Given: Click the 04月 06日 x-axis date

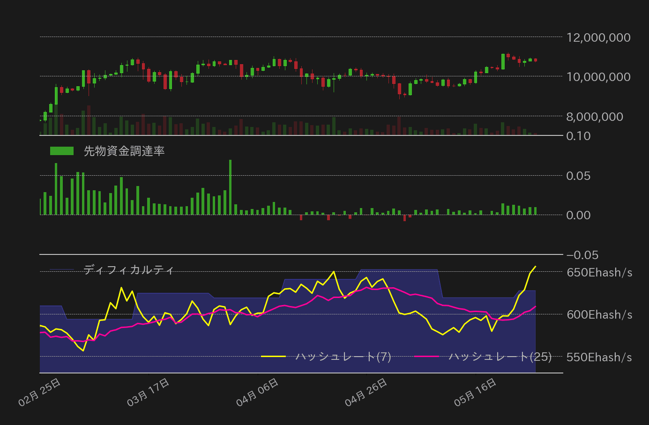Looking at the screenshot, I should coord(258,392).
